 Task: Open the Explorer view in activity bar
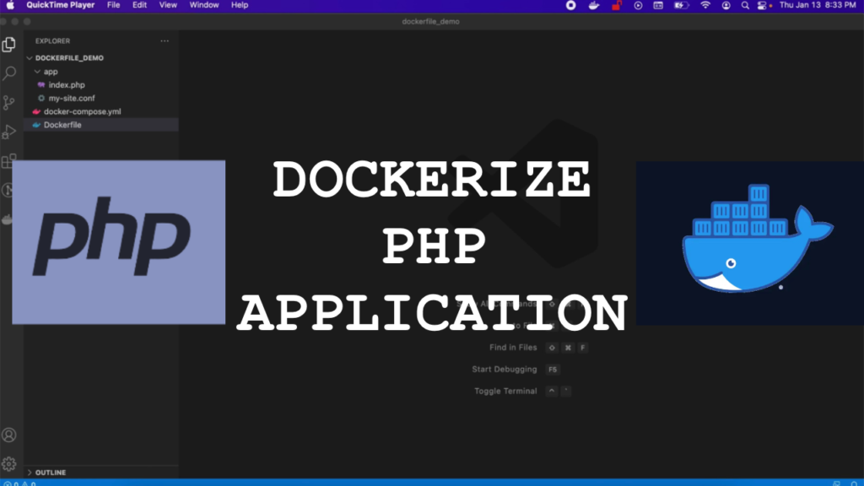coord(9,45)
